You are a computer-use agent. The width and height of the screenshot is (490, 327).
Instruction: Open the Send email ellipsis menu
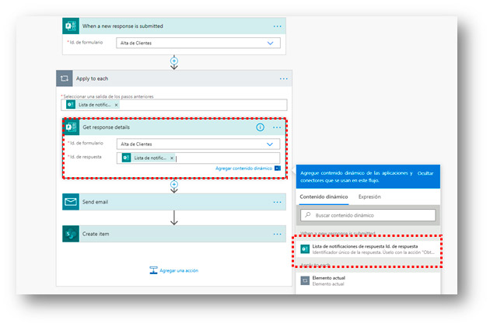click(277, 202)
